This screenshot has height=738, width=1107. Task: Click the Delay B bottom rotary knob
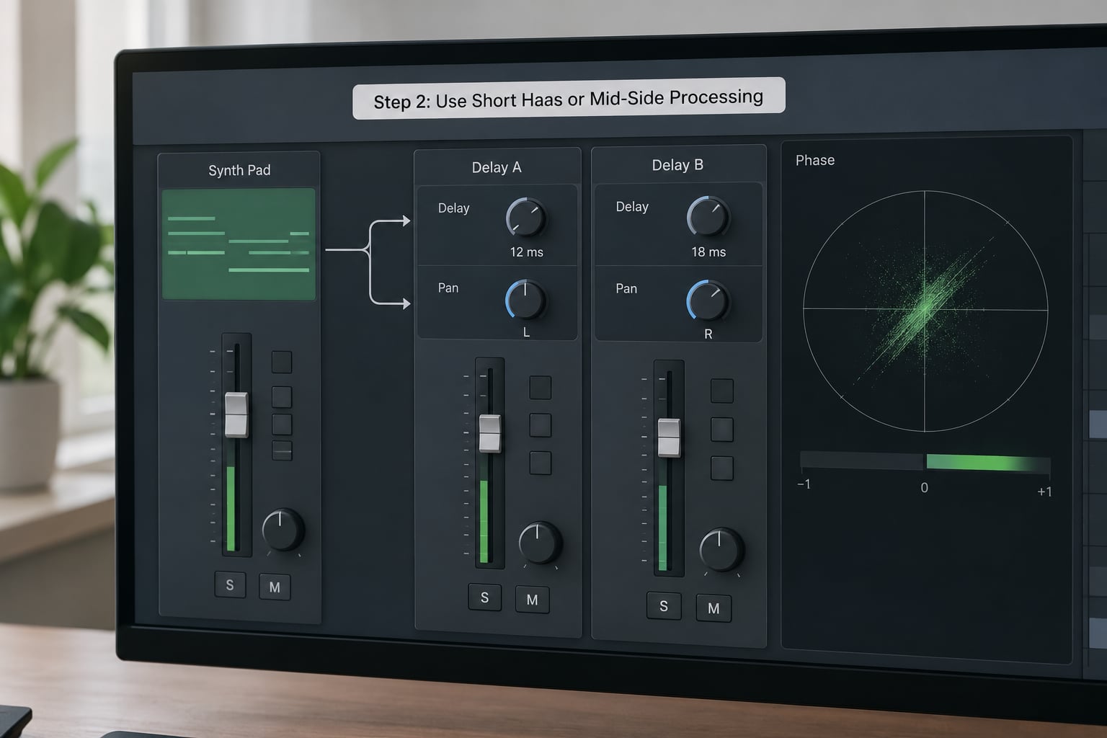(721, 549)
